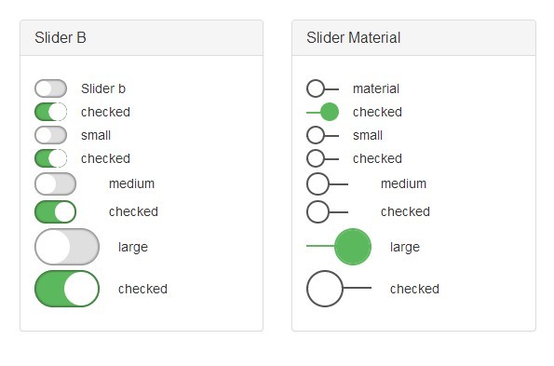Viewport: 554px width, 366px height.
Task: Turn off the first green 'checked' switch in Slider B
Action: (50, 112)
